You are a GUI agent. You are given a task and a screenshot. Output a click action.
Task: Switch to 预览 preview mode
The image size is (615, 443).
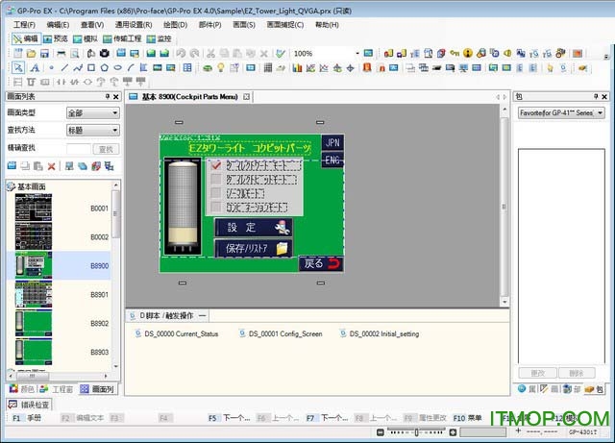pos(56,38)
